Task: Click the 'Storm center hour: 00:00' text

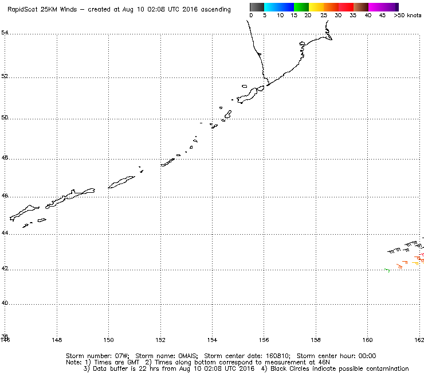Action: pyautogui.click(x=336, y=356)
